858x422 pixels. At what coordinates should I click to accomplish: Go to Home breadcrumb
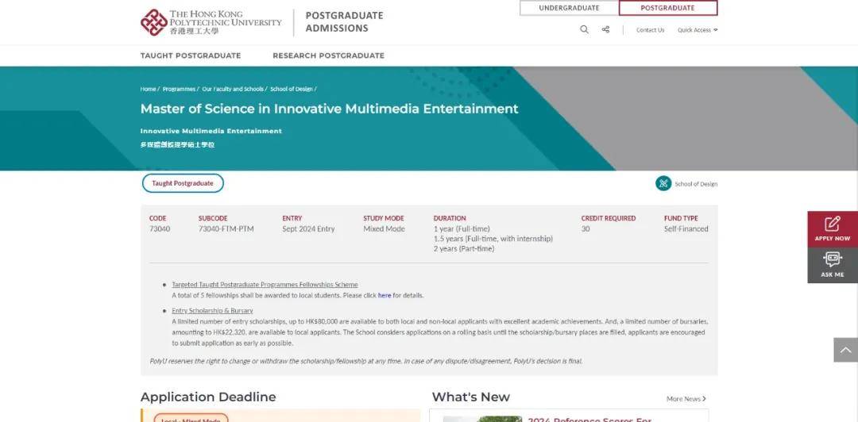point(148,89)
